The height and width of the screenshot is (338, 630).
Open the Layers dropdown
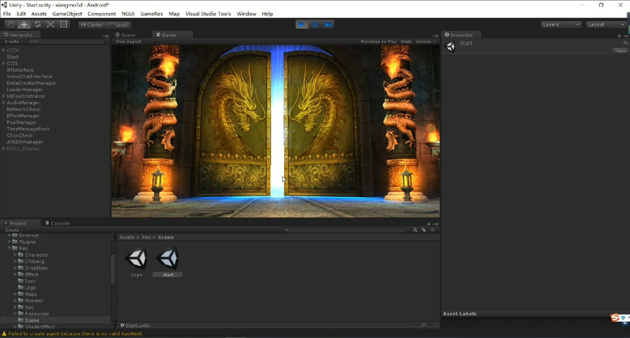click(561, 25)
